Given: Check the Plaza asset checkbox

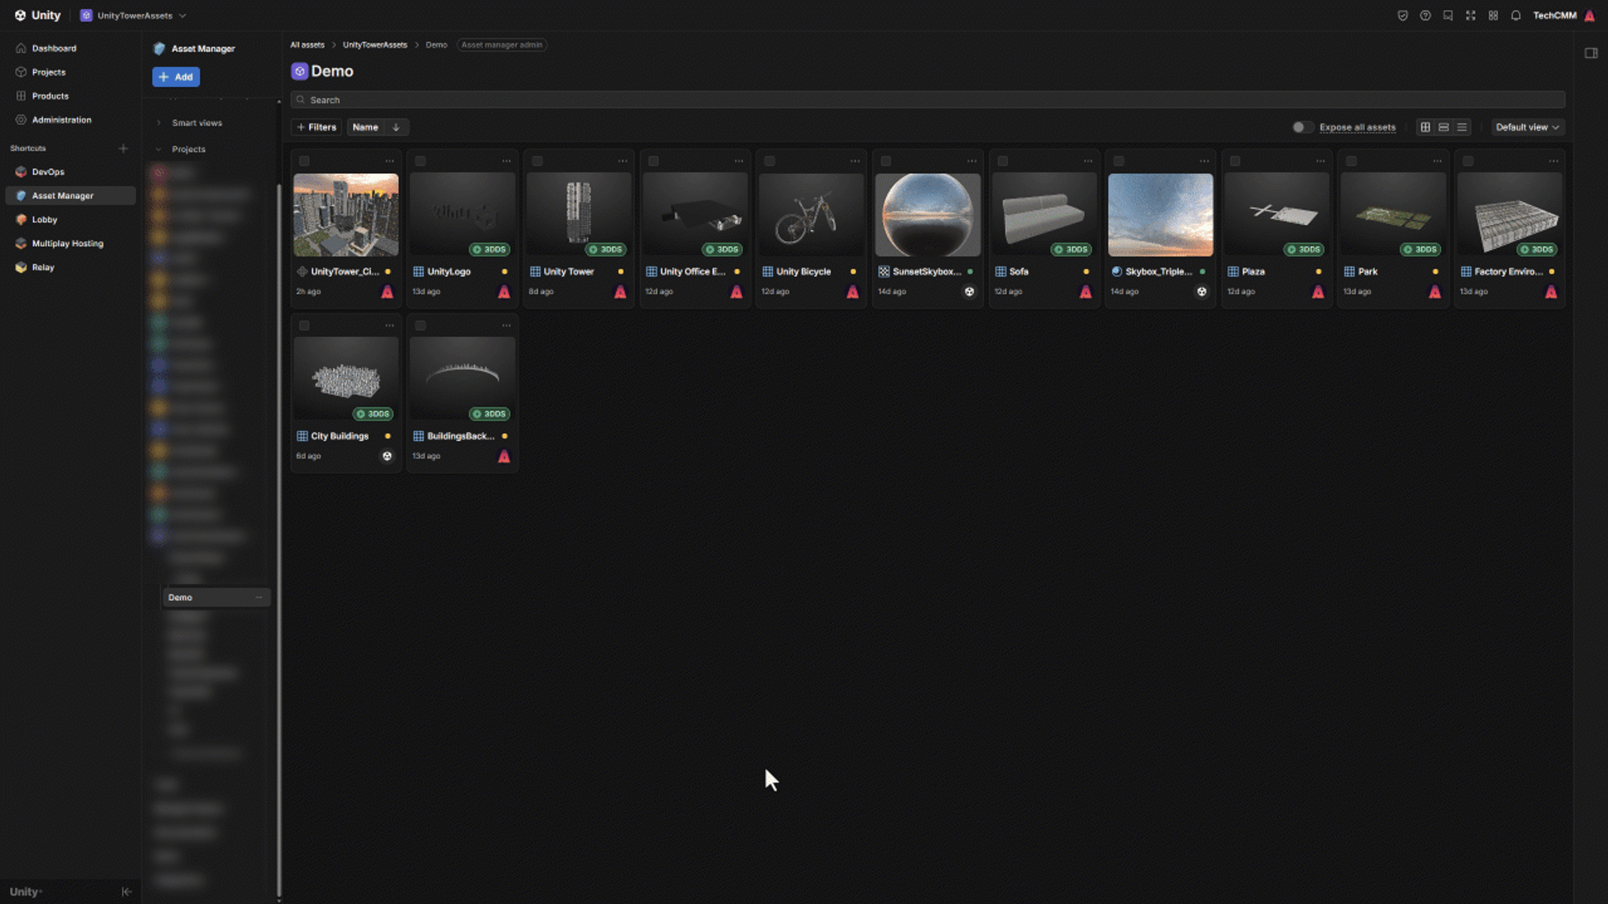Looking at the screenshot, I should point(1235,161).
